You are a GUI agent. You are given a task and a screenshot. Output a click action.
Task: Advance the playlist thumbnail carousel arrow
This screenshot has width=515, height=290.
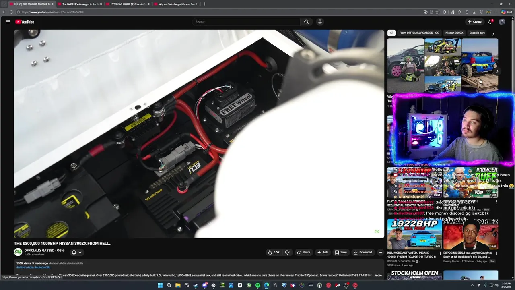click(497, 71)
